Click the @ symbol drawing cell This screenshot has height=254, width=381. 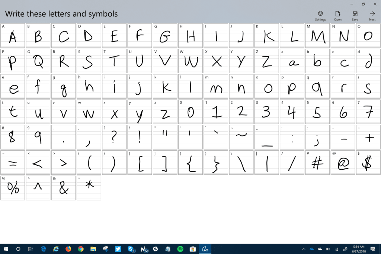click(x=343, y=162)
